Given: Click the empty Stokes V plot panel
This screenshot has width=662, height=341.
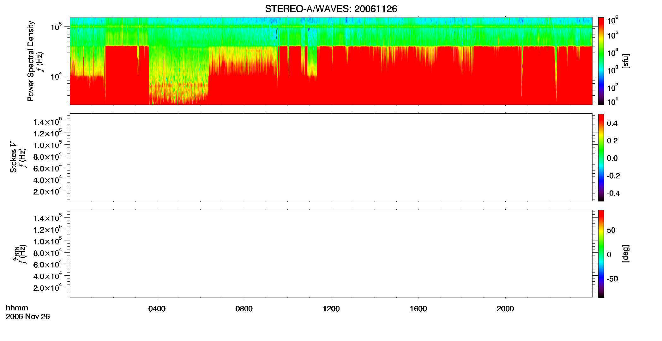Looking at the screenshot, I should click(x=331, y=157).
